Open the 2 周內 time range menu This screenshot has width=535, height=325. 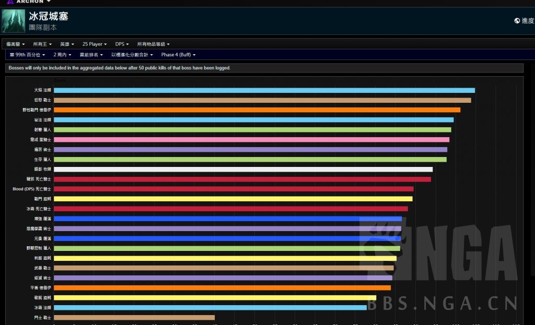[x=64, y=55]
